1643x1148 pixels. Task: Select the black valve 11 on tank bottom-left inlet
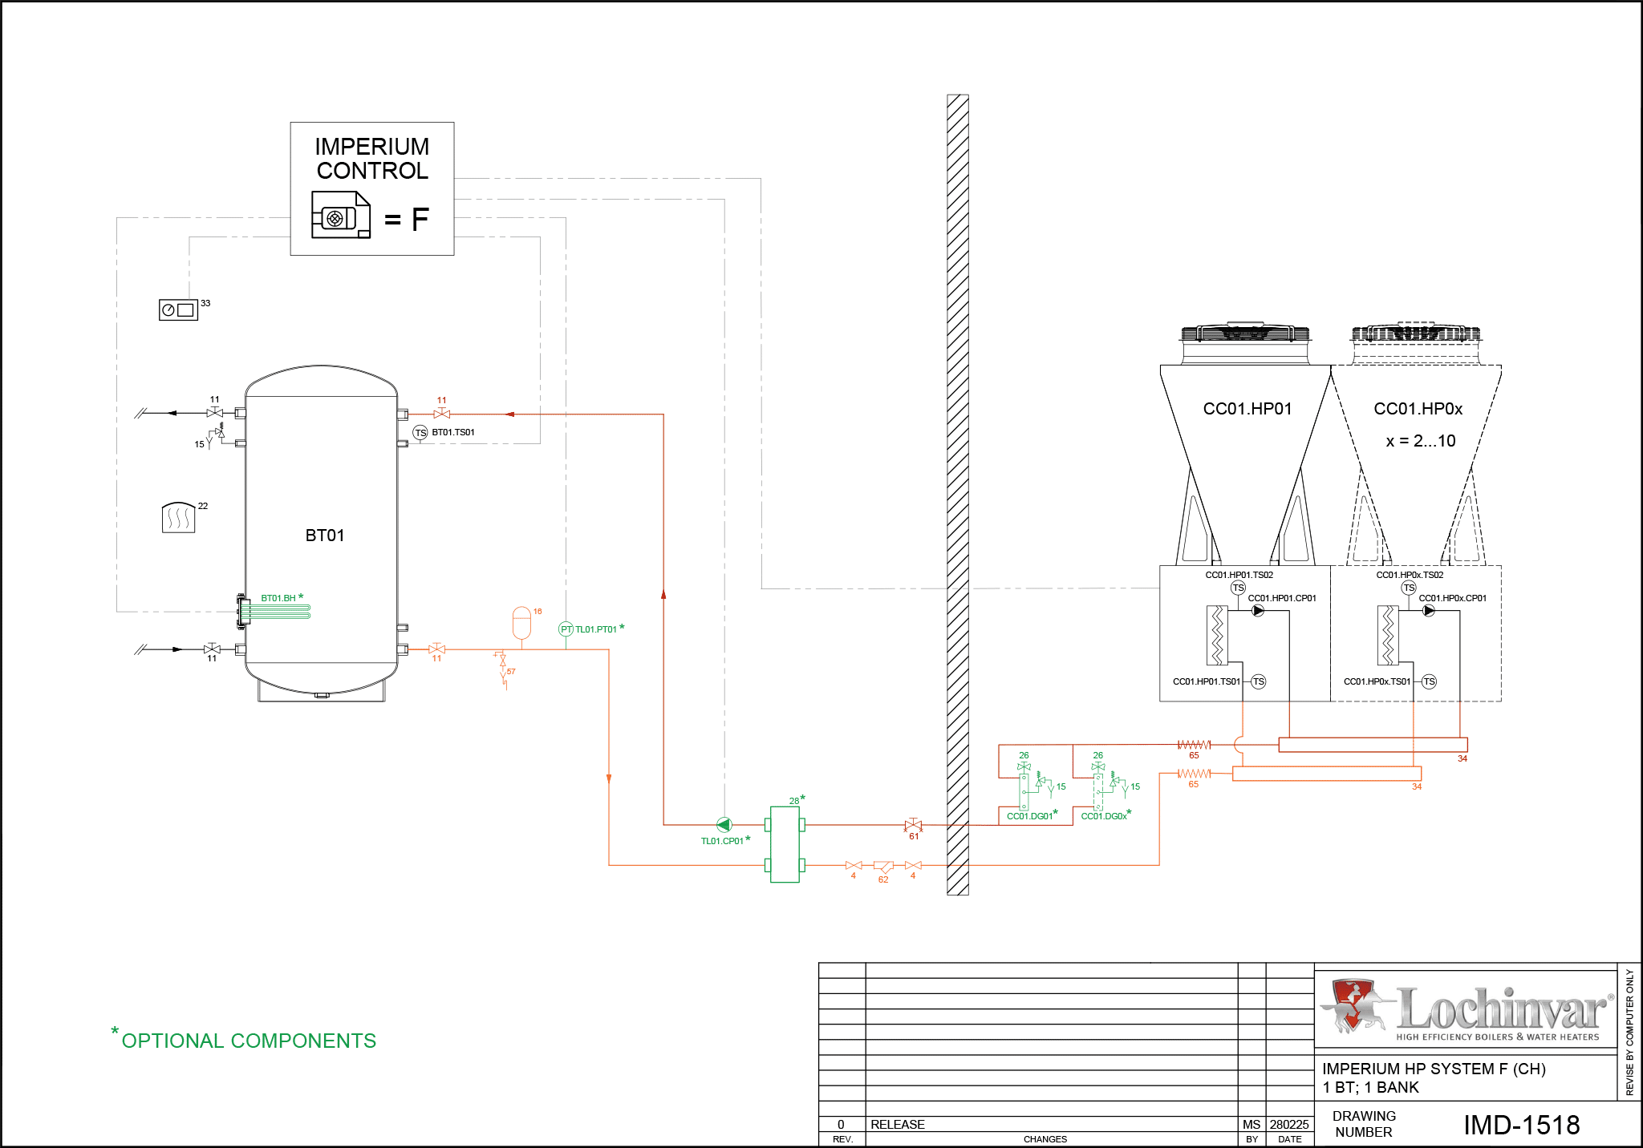pos(212,649)
